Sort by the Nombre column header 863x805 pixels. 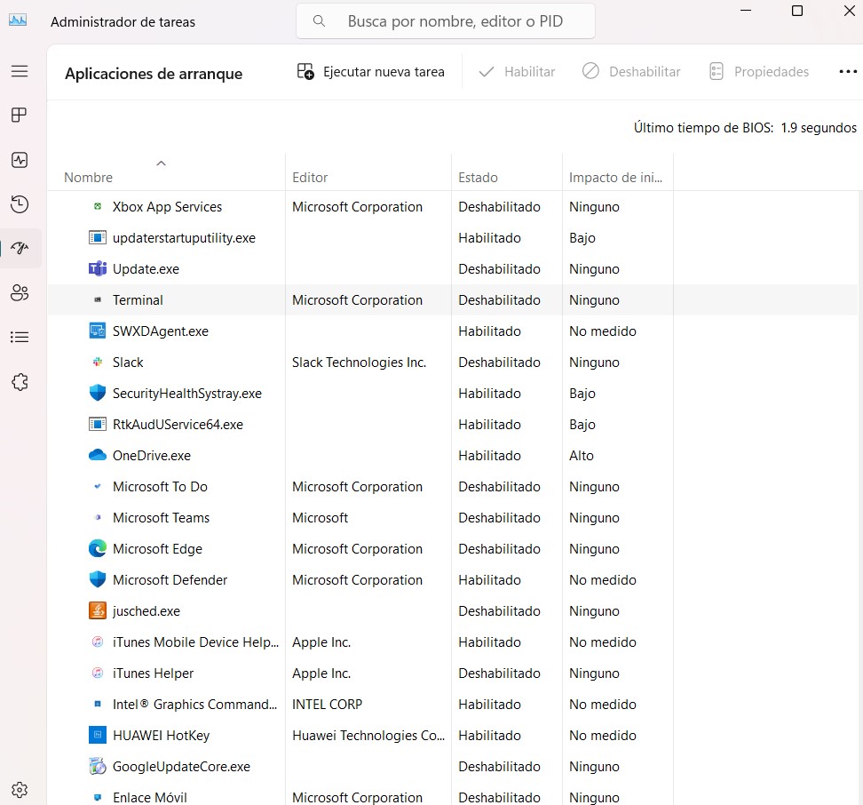pos(89,178)
